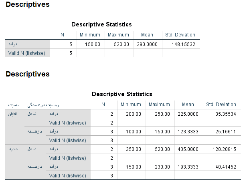
Task: Click the mean value 435.0000
Action: pos(188,149)
